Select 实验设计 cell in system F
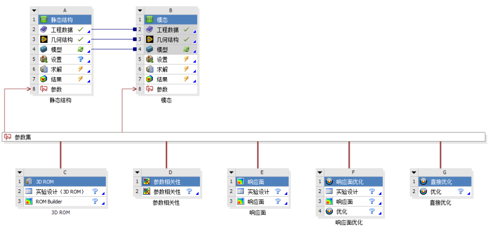The image size is (494, 230). (x=354, y=191)
